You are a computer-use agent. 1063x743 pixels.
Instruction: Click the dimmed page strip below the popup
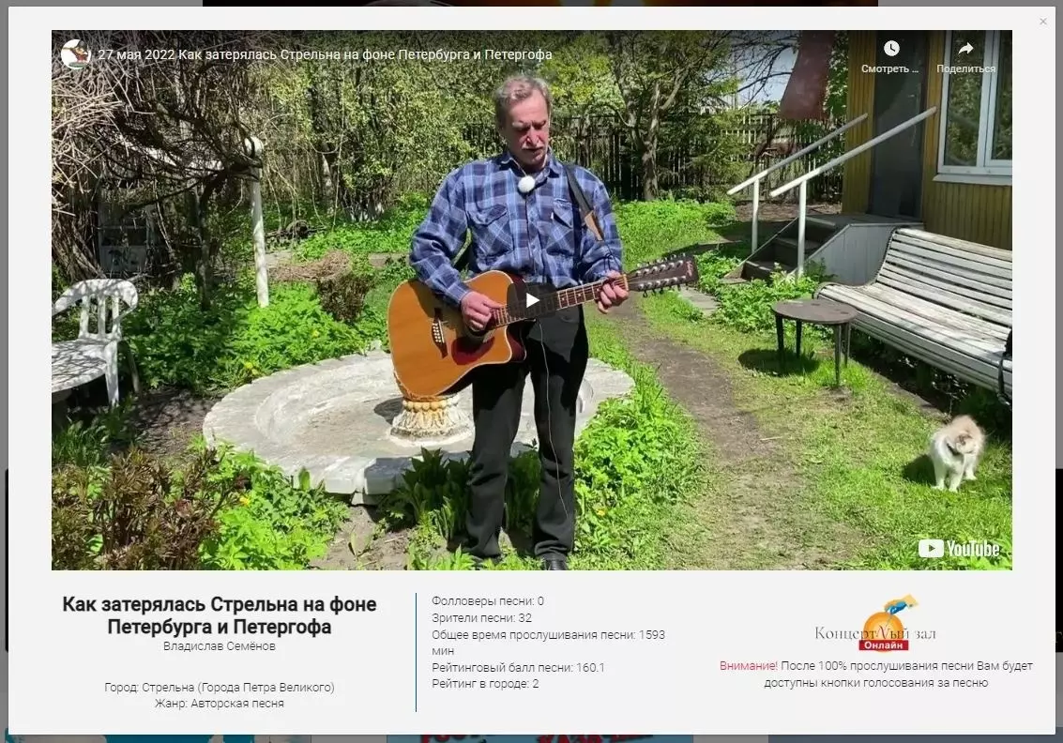coord(531,739)
